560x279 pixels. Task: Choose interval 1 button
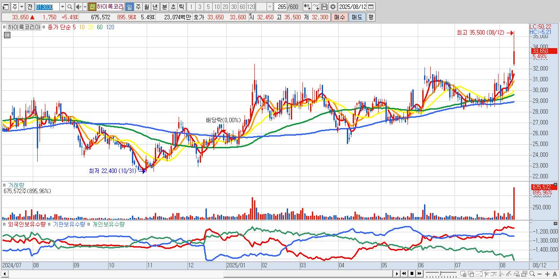click(191, 7)
